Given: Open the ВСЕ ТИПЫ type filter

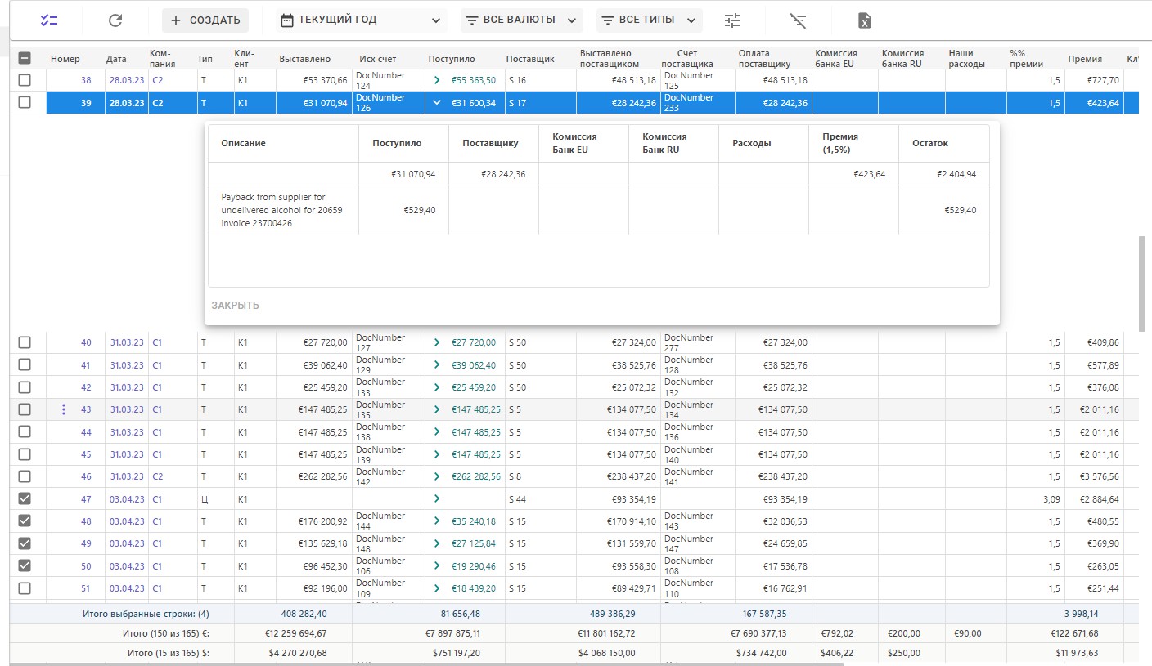Looking at the screenshot, I should point(650,20).
